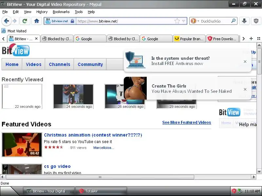Open the Bookmarks menu

coord(61,12)
